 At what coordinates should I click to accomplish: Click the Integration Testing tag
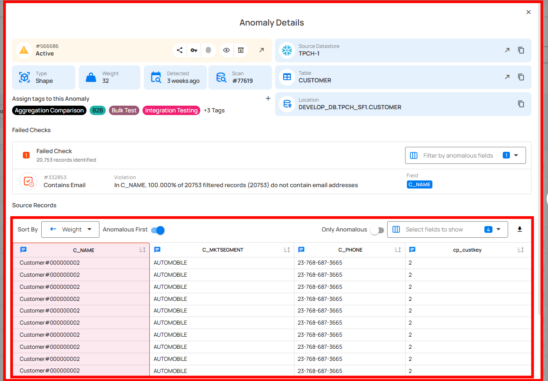171,110
